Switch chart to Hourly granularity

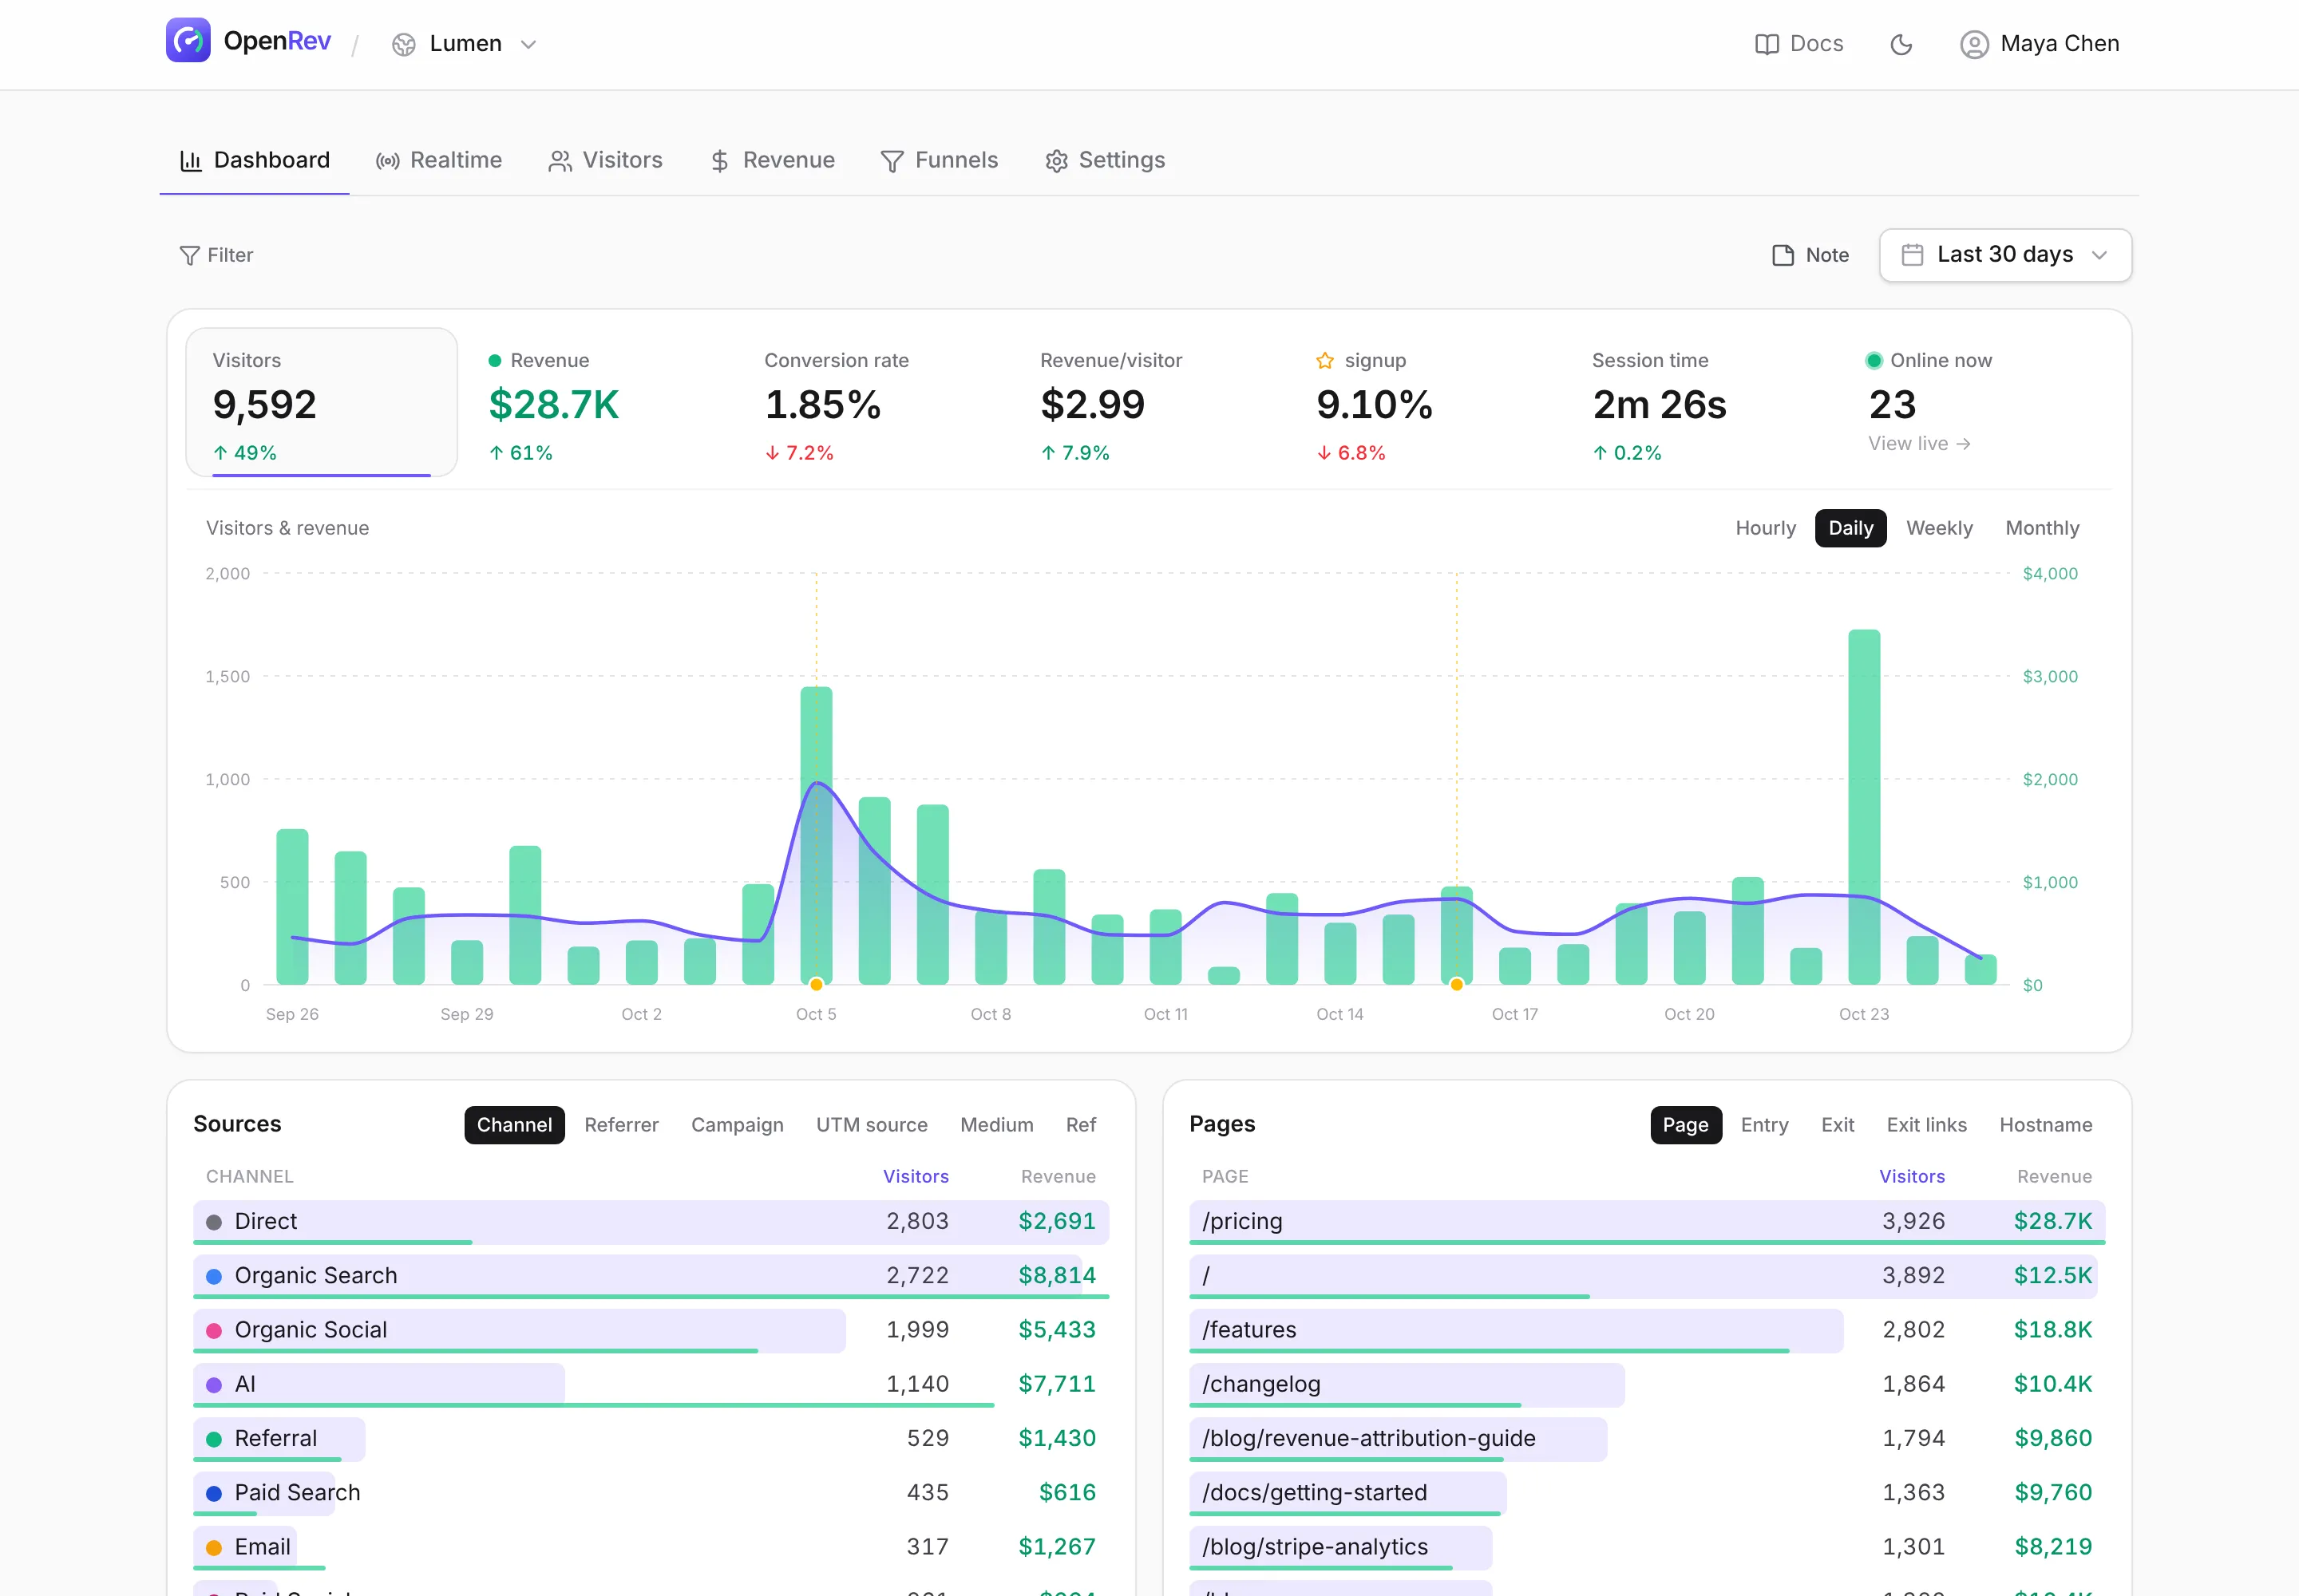point(1765,528)
